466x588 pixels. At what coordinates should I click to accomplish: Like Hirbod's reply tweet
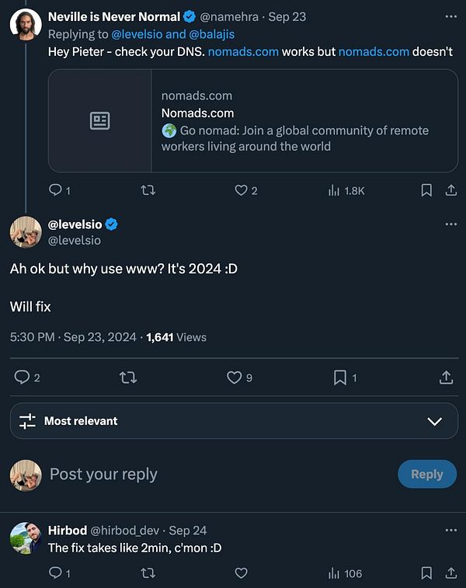[x=241, y=573]
